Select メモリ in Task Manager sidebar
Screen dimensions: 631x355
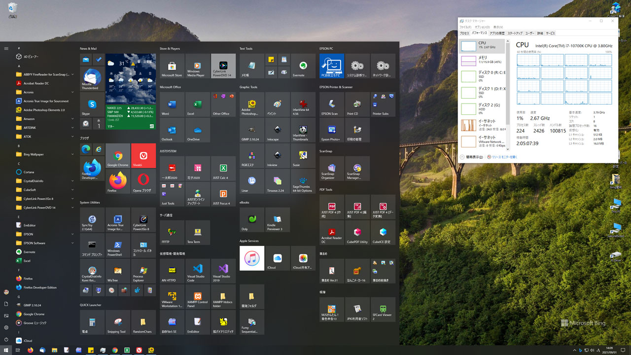coord(482,61)
